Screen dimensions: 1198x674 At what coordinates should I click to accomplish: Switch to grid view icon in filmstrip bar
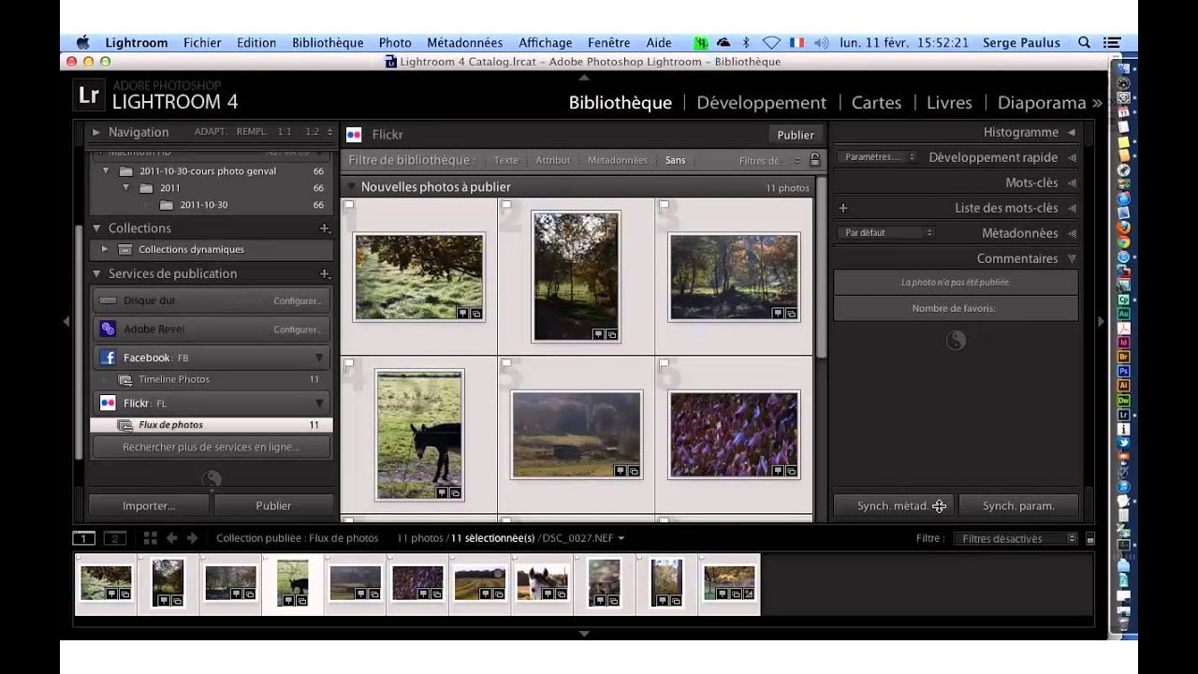tap(150, 538)
